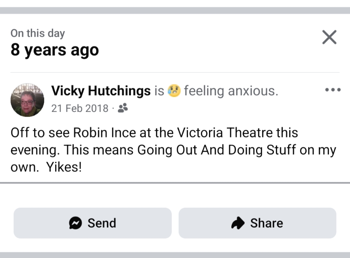Click "Off to see" at post start
350x258 pixels.
click(x=34, y=133)
